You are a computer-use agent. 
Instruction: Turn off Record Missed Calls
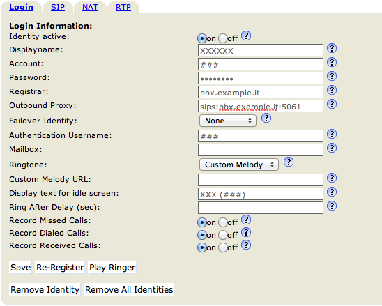[x=222, y=222]
